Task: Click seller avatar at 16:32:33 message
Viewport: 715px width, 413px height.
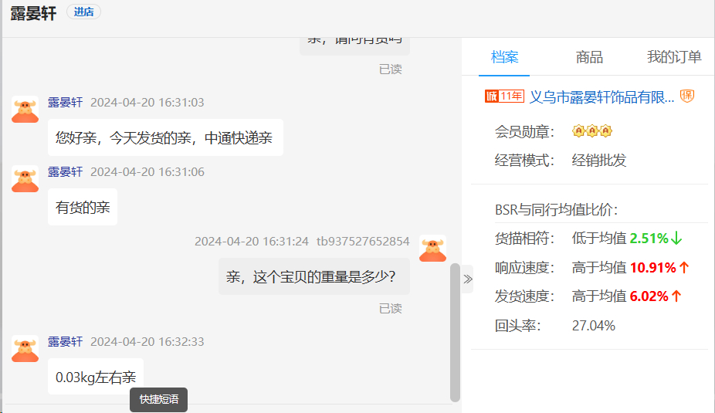Action: coord(25,349)
